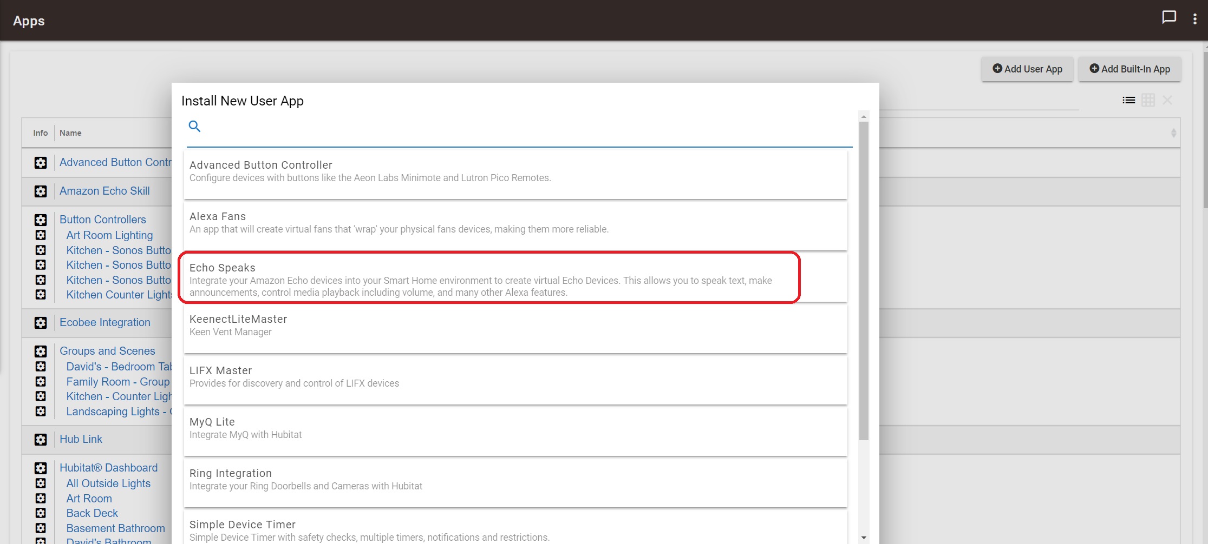The height and width of the screenshot is (544, 1208).
Task: Open the Art Room Lighting link
Action: tap(109, 235)
